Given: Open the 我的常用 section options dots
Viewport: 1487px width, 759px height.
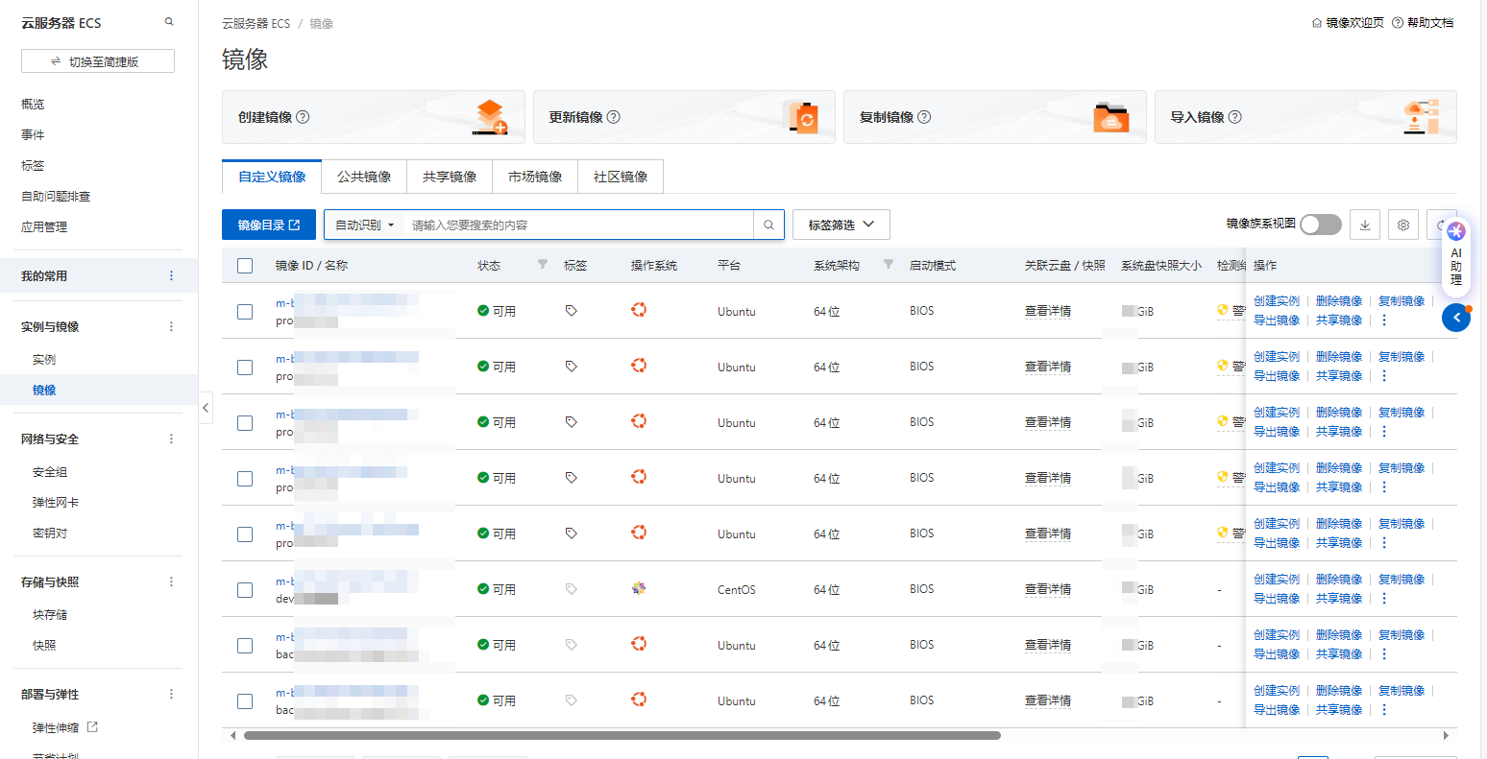Looking at the screenshot, I should coord(172,276).
